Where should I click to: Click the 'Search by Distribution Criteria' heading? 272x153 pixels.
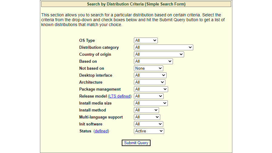click(136, 4)
